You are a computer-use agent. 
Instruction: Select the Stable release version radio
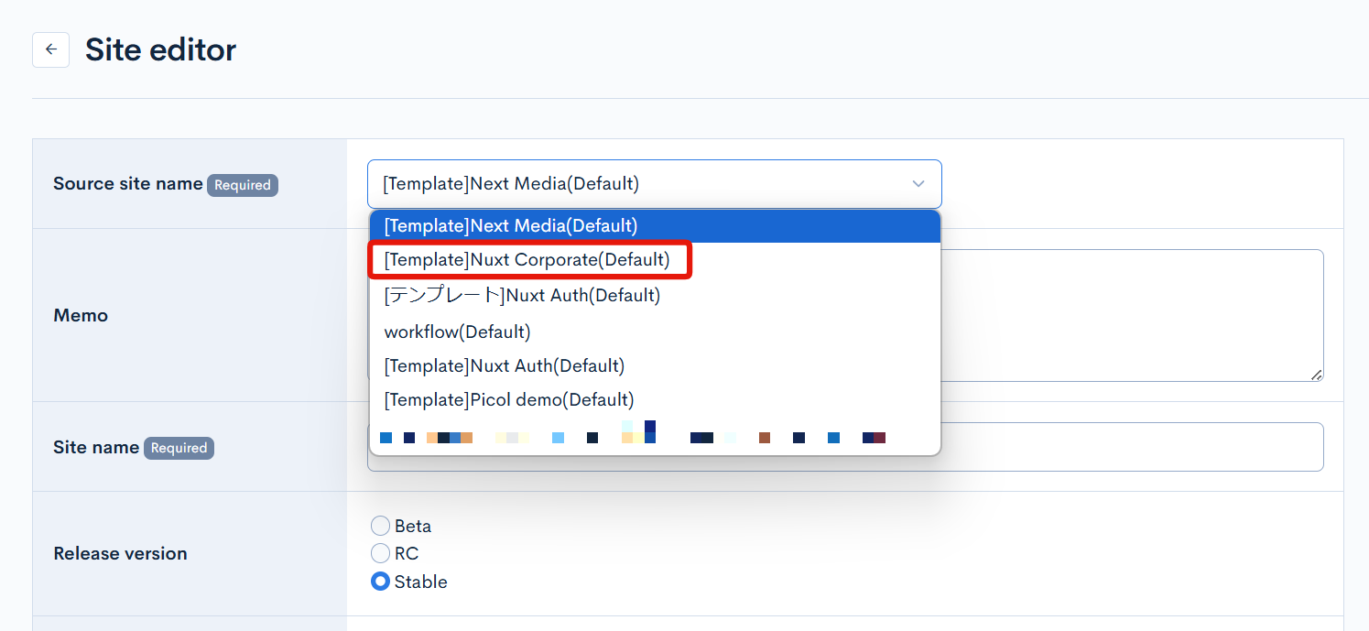pos(380,582)
